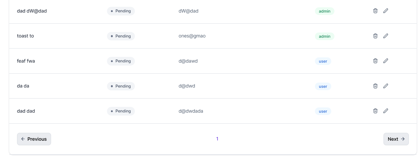Edit the da da user
Image resolution: width=418 pixels, height=158 pixels.
(x=386, y=86)
